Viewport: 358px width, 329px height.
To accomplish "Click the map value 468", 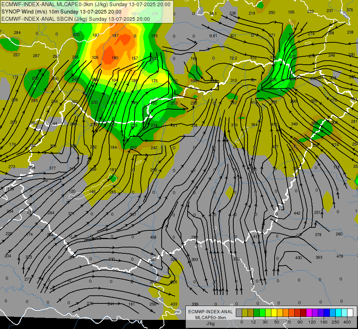I will point(153,237).
